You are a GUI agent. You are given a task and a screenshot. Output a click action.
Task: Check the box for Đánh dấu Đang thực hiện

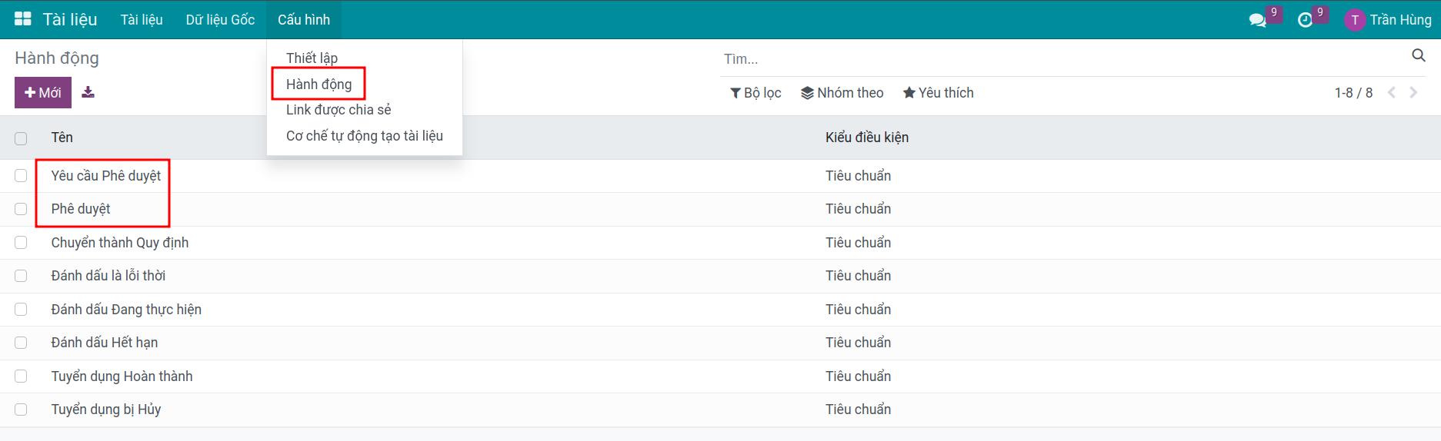(x=21, y=310)
